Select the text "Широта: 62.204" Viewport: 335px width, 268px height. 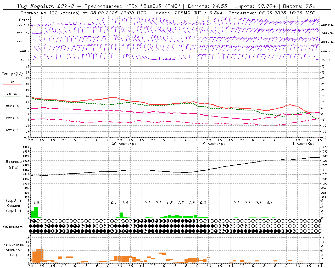[255, 6]
